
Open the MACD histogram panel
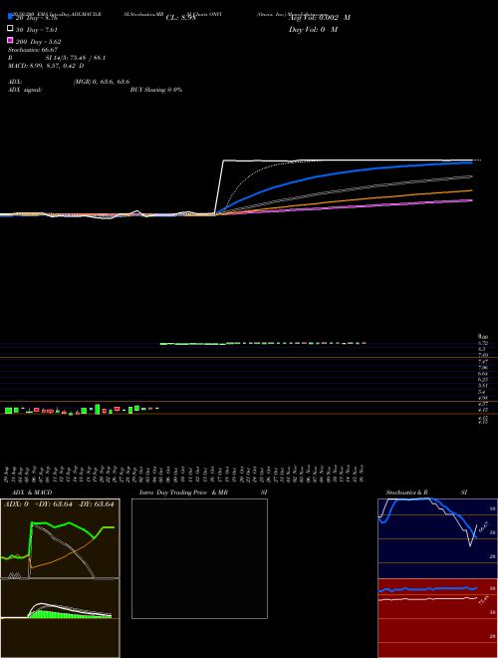point(60,618)
